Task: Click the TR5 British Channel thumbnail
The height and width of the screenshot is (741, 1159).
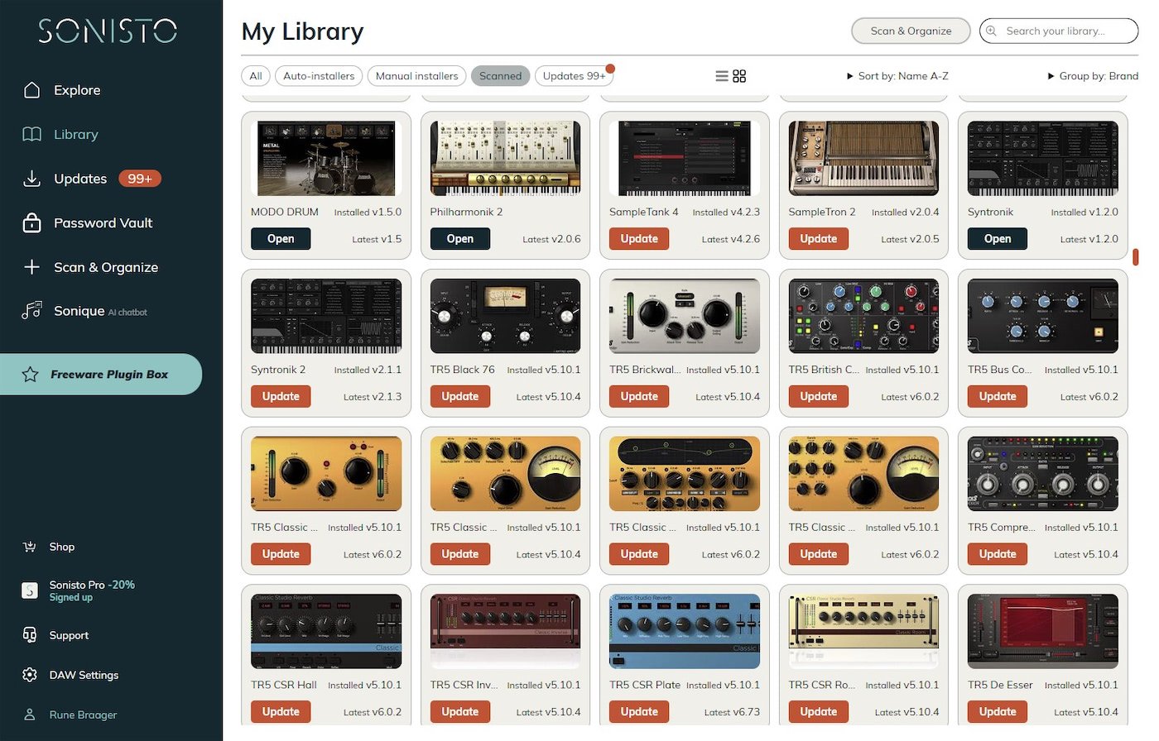Action: pos(863,316)
